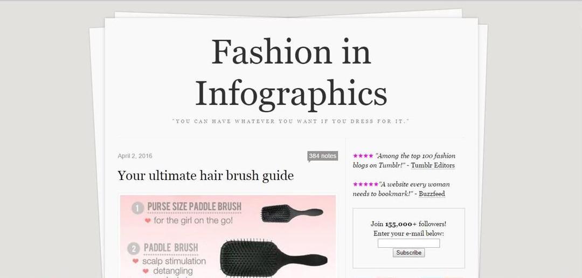The height and width of the screenshot is (278, 582).
Task: Click heart beside scalp stimulation
Action: click(x=135, y=261)
